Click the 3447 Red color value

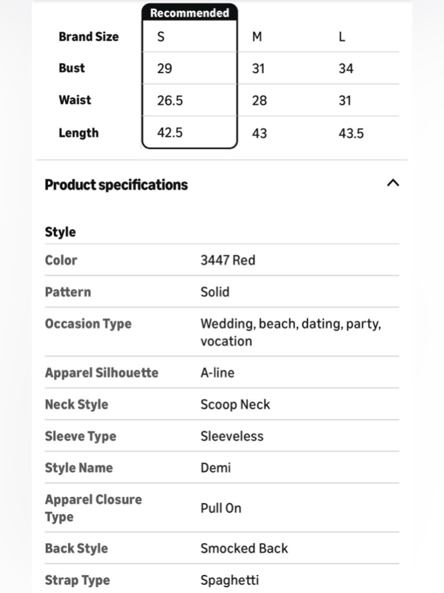(228, 260)
